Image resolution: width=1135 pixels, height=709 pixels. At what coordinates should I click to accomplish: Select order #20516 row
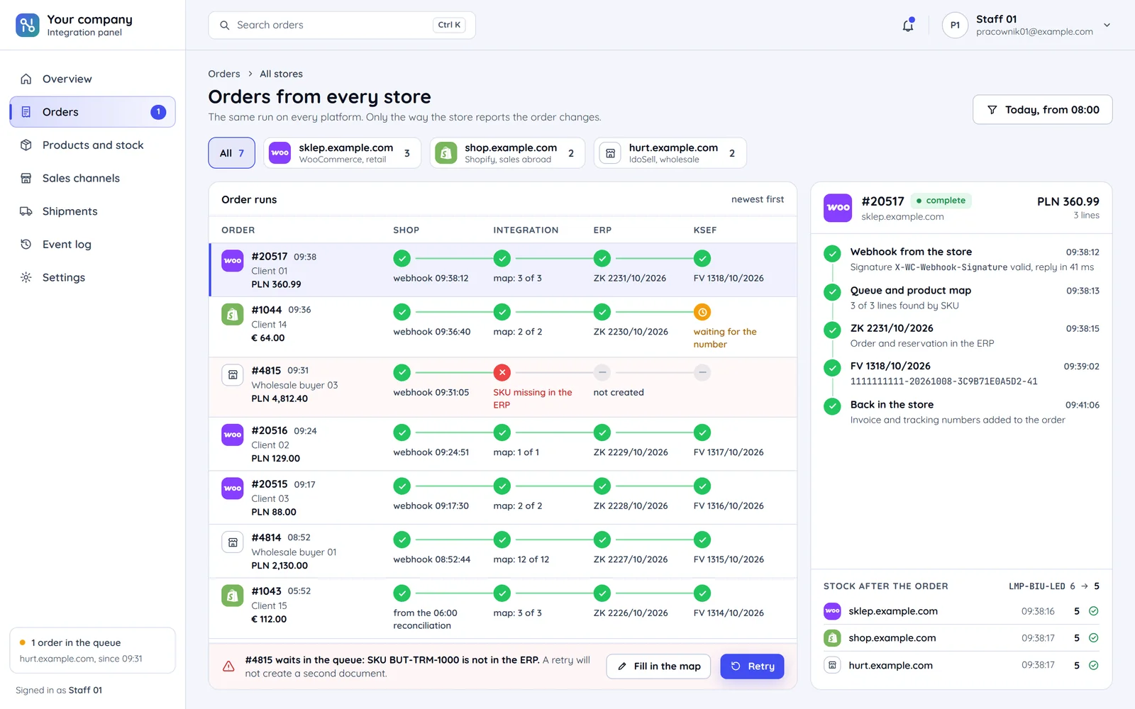click(503, 445)
